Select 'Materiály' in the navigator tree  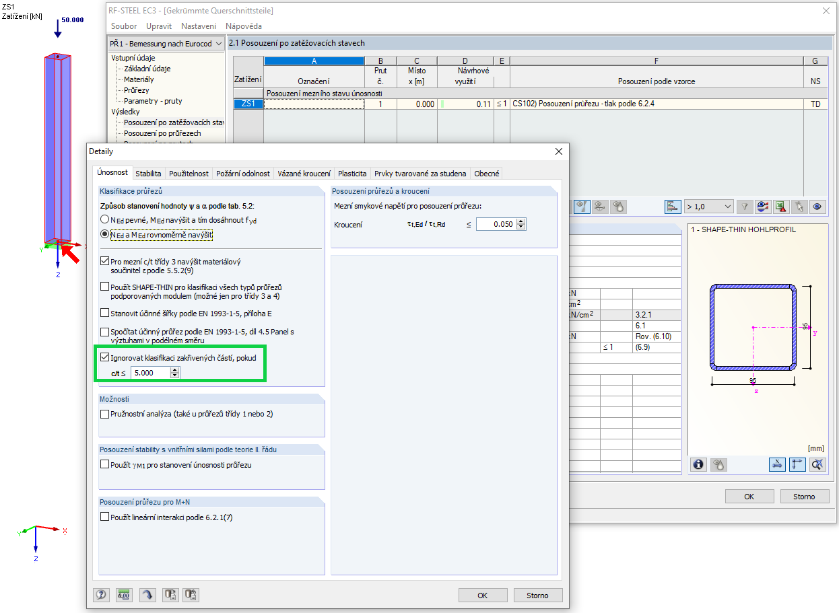139,79
